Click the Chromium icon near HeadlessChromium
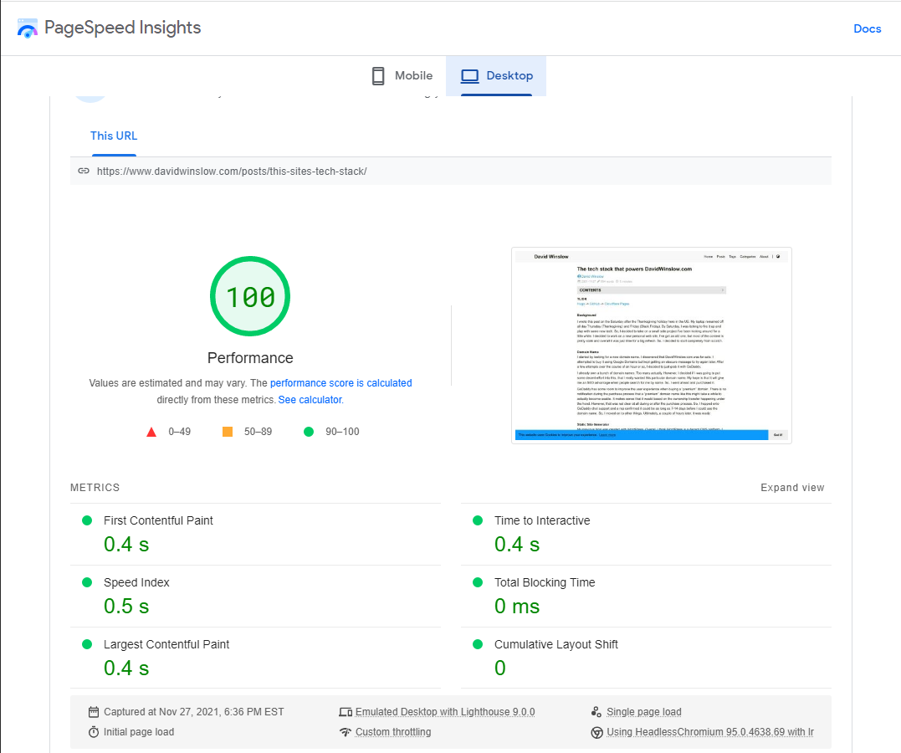 (x=597, y=732)
